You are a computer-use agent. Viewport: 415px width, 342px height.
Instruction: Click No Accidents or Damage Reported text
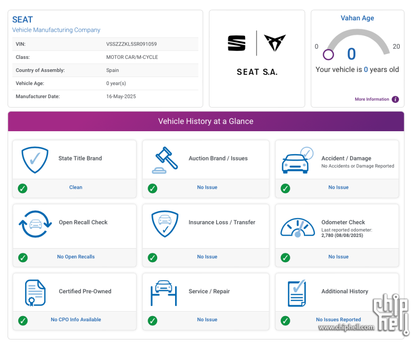click(x=358, y=166)
